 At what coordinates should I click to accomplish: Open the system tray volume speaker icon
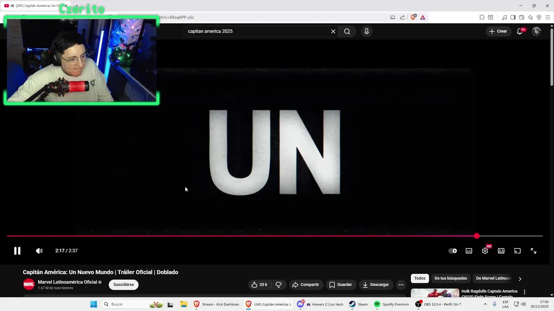(x=524, y=304)
